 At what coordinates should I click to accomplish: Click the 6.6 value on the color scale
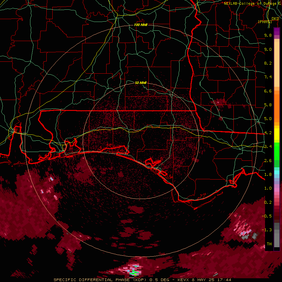click(268, 91)
